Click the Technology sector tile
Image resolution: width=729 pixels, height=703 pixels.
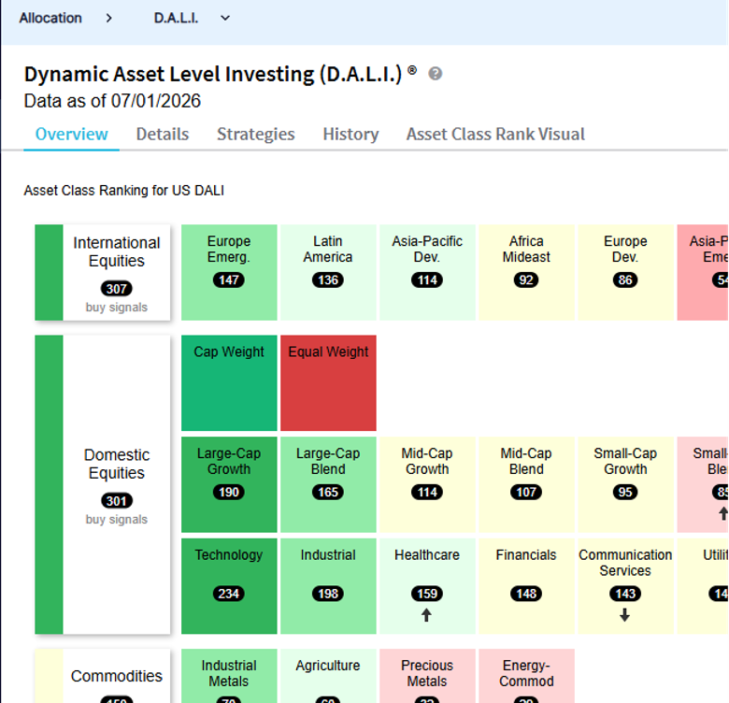pyautogui.click(x=229, y=586)
